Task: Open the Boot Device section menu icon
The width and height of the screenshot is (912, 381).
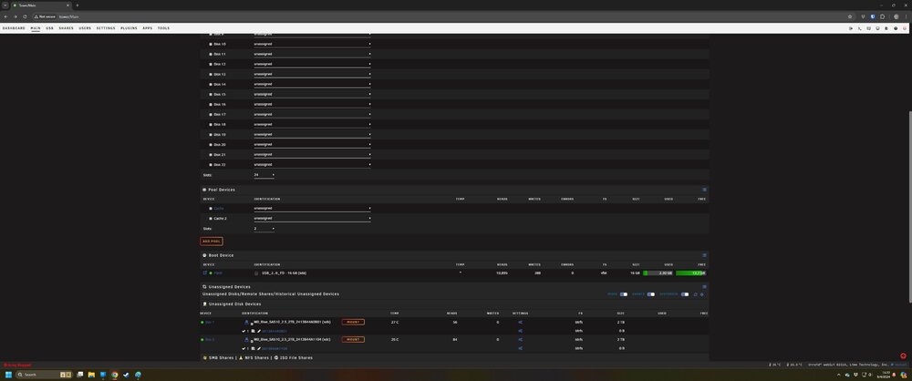Action: [704, 255]
